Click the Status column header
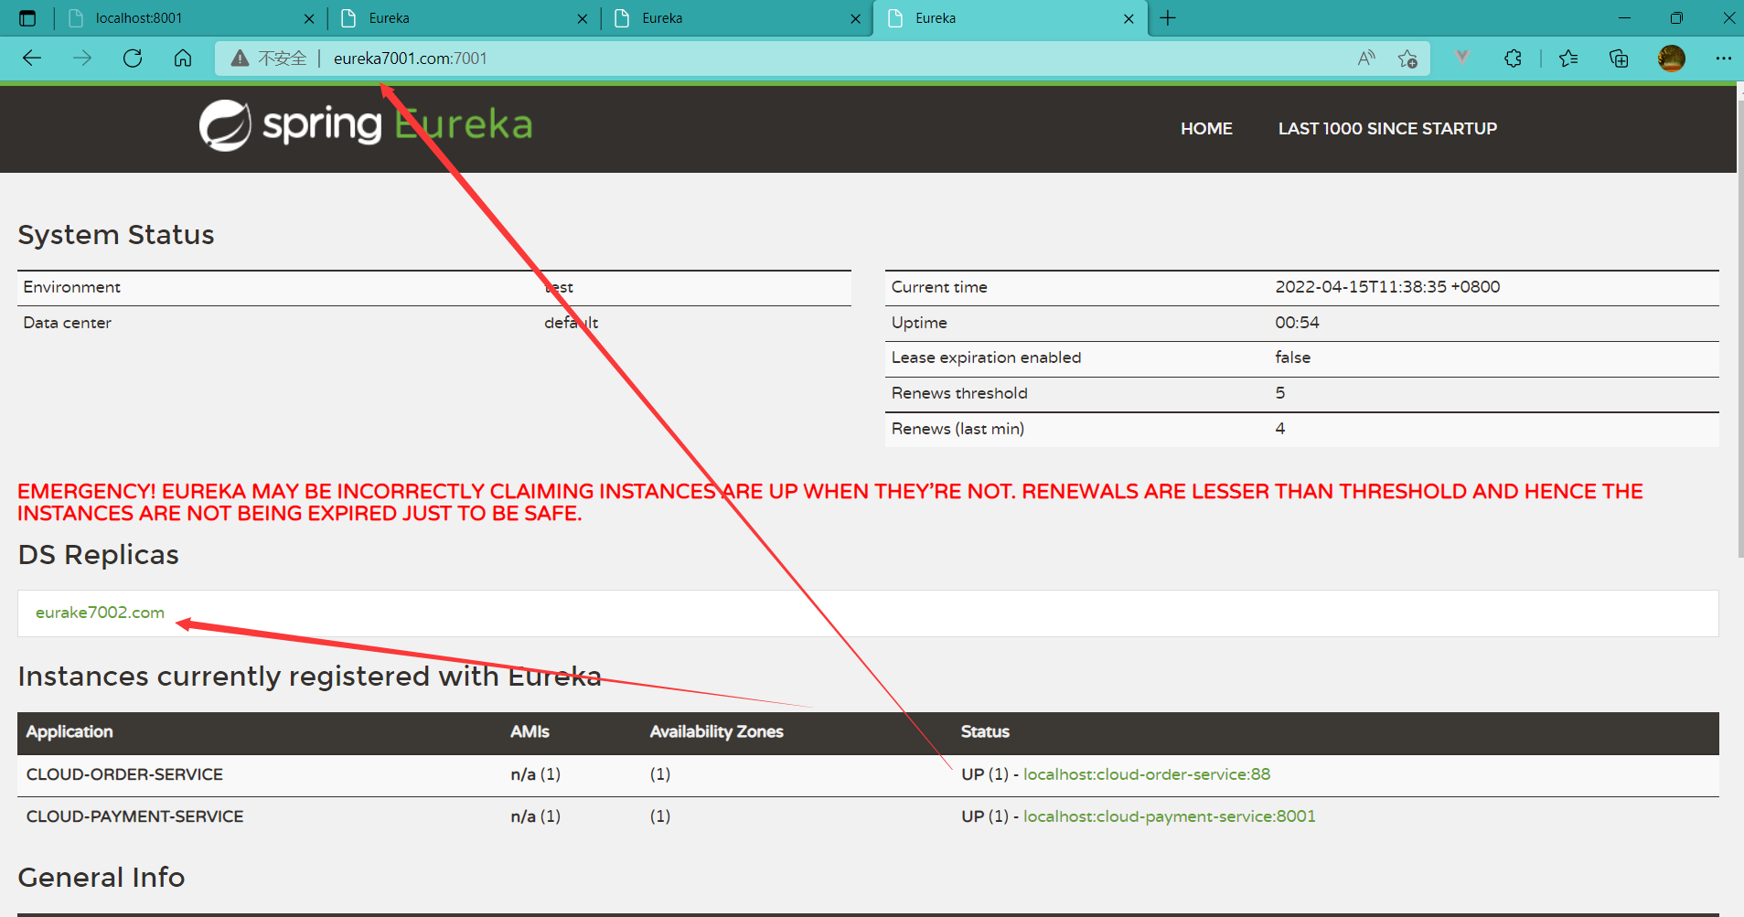Image resolution: width=1744 pixels, height=917 pixels. [985, 731]
